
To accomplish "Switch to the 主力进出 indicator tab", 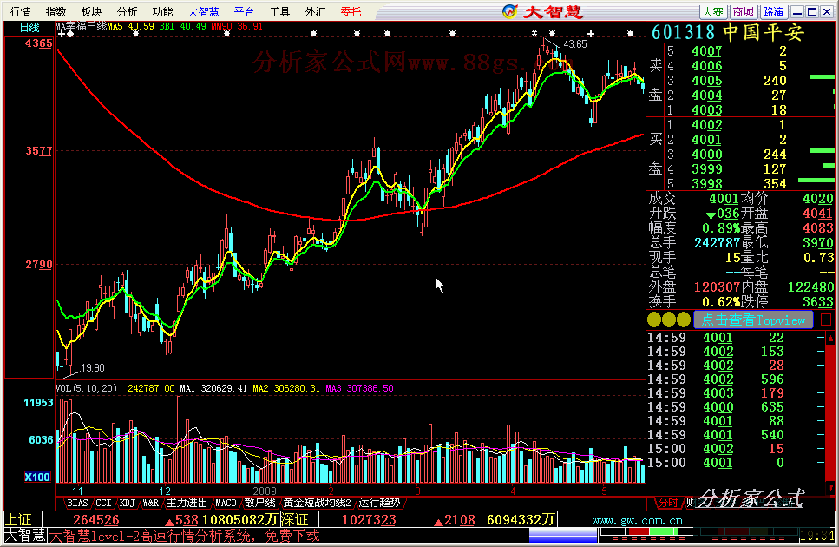I will click(187, 503).
